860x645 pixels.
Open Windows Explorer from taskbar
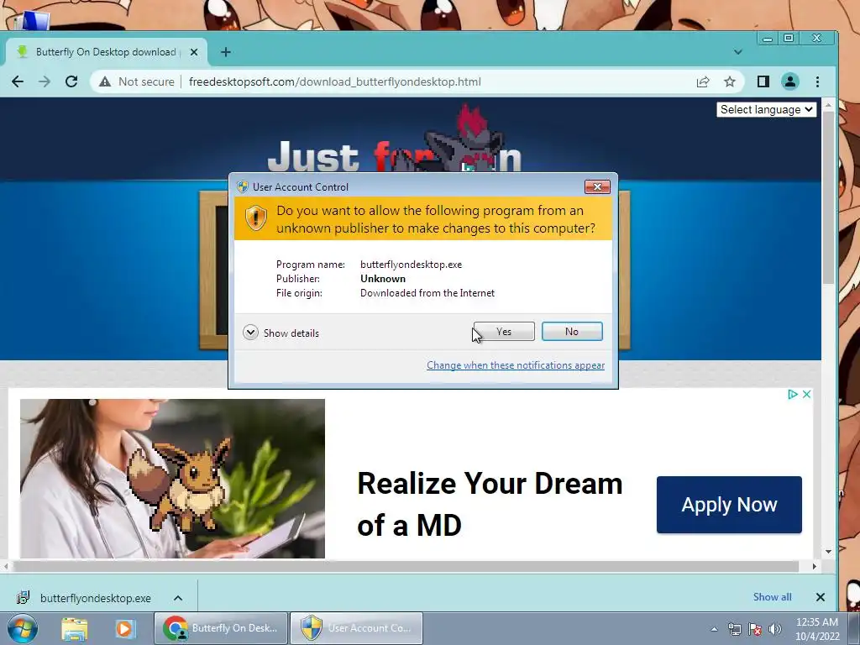[75, 628]
